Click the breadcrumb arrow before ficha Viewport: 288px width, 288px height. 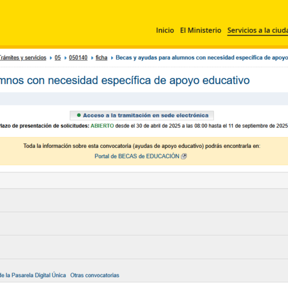[x=92, y=58]
